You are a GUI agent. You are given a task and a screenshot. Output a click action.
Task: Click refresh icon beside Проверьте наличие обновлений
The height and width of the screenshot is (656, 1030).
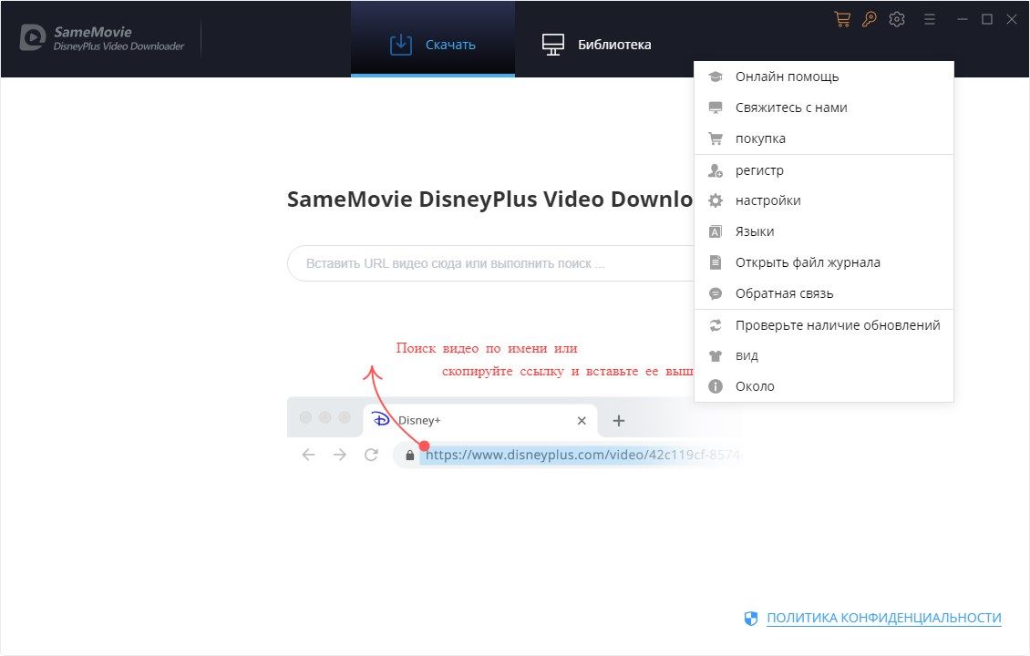click(x=716, y=325)
